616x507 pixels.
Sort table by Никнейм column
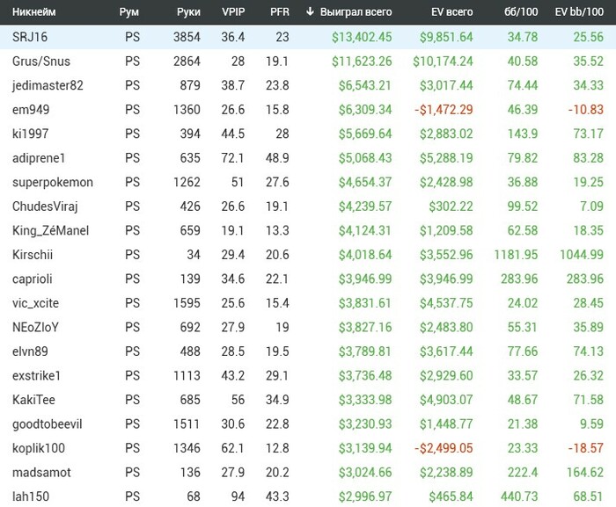(34, 12)
